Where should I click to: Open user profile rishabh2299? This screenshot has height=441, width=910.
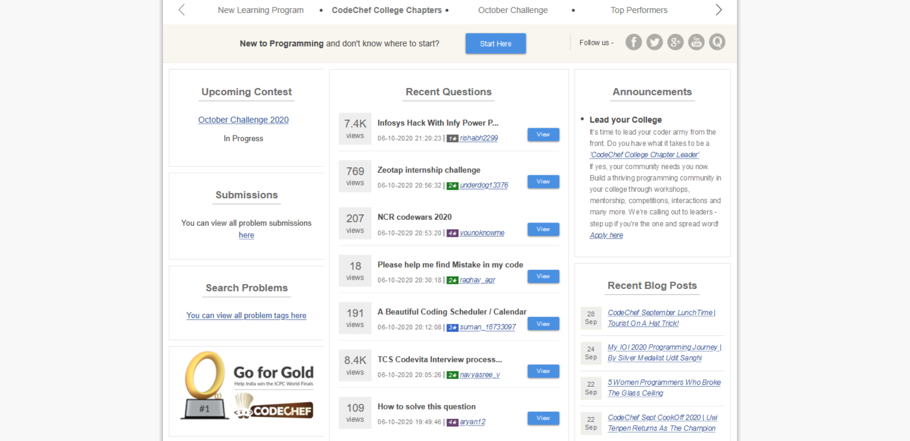click(478, 138)
